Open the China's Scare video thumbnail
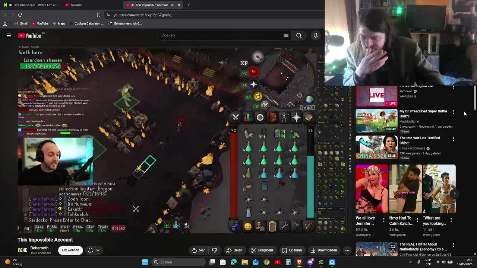Viewport: 477px width, 268px height. tap(376, 147)
